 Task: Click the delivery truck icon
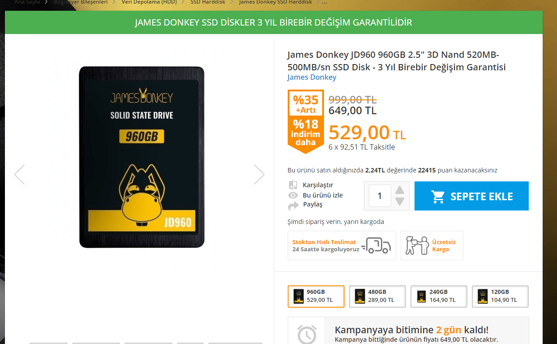coord(376,245)
